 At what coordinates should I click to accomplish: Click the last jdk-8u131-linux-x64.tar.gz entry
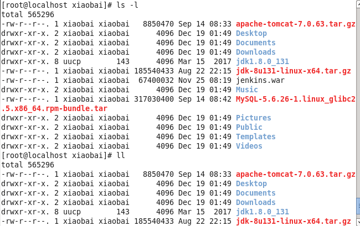click(x=293, y=221)
